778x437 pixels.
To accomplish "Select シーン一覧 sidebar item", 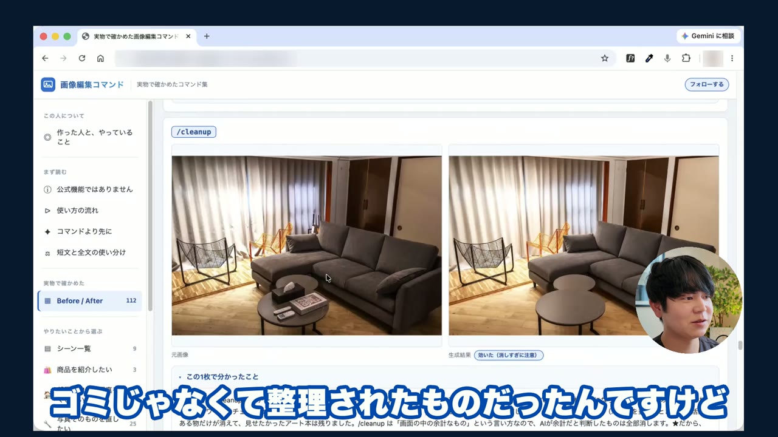I will tap(91, 349).
